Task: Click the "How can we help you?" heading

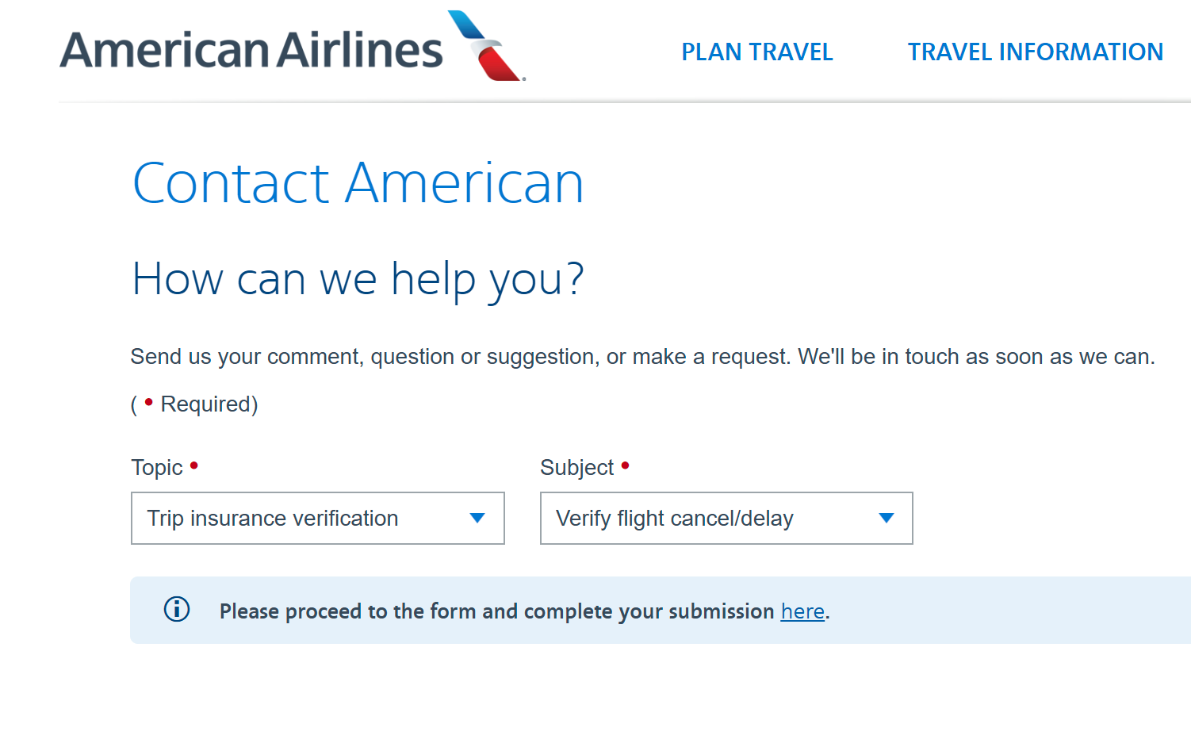Action: tap(358, 279)
